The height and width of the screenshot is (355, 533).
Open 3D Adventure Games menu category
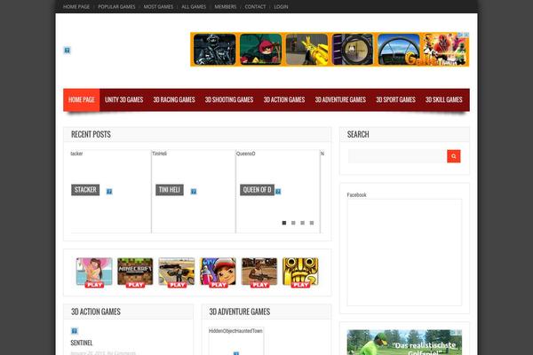tap(340, 100)
